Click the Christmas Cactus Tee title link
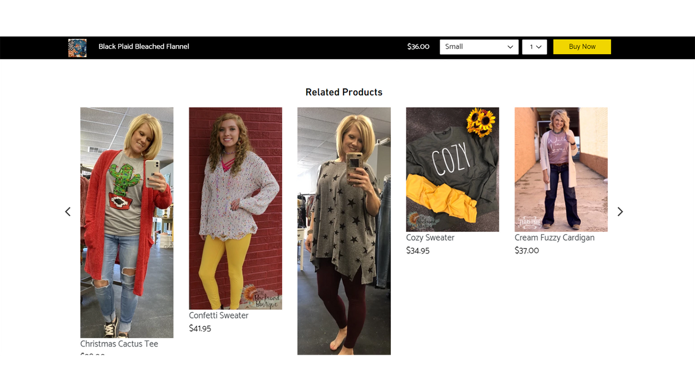 119,344
